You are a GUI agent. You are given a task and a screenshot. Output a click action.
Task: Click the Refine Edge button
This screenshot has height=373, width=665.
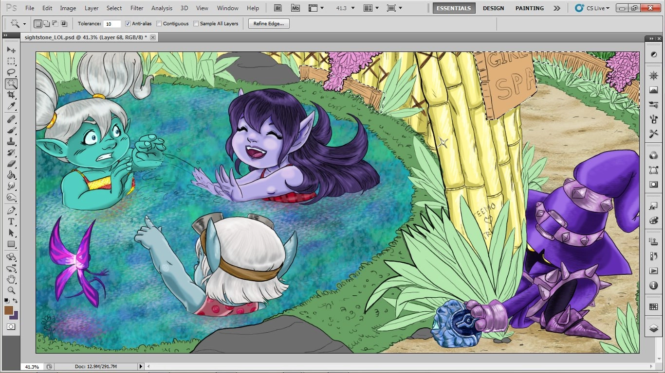coord(269,24)
